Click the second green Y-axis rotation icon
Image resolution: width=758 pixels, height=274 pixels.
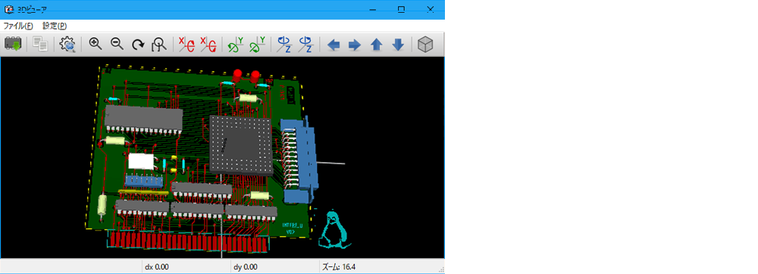point(257,45)
